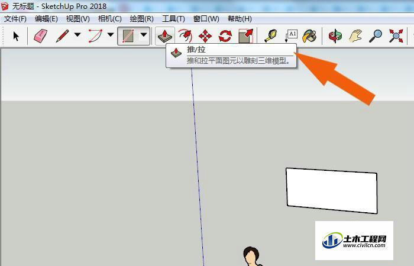Image resolution: width=414 pixels, height=266 pixels.
Task: Open the Arc tool dropdown arrow
Action: click(x=111, y=34)
